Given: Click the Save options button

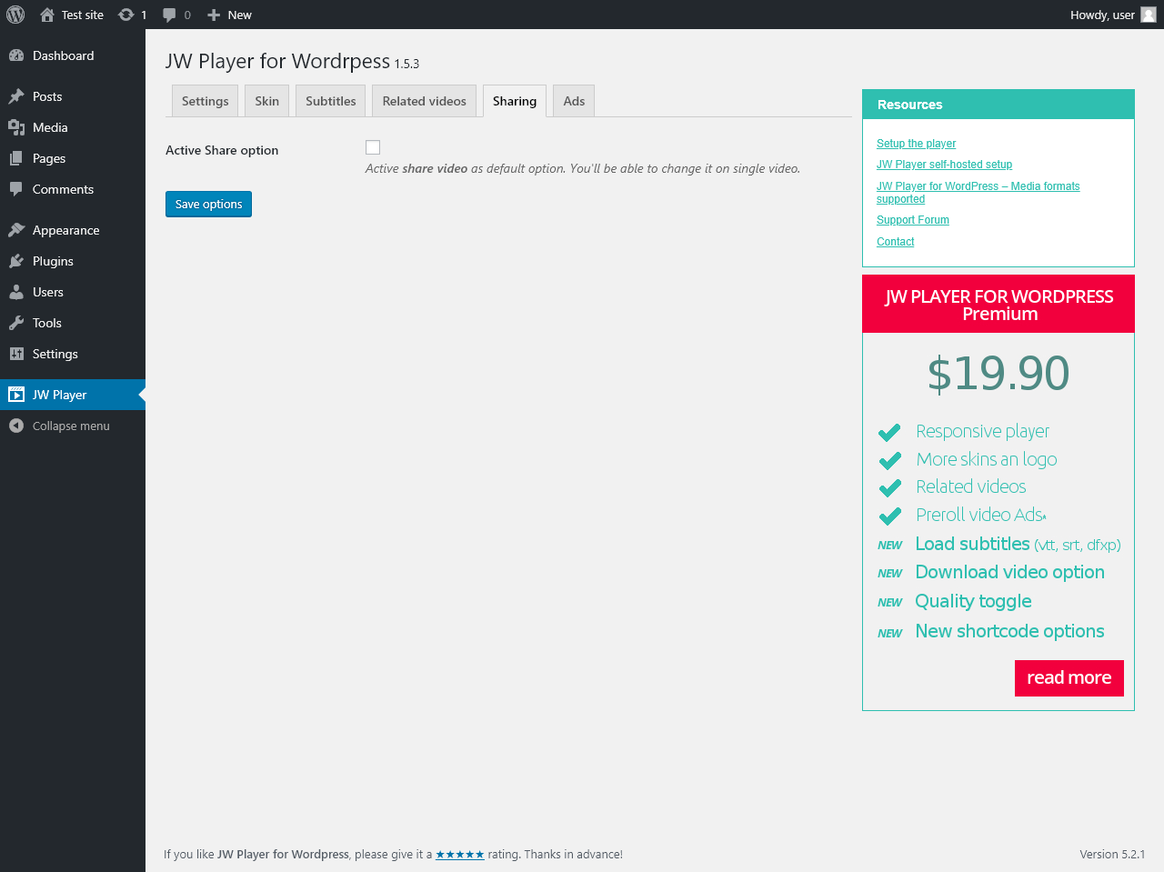Looking at the screenshot, I should click(208, 204).
